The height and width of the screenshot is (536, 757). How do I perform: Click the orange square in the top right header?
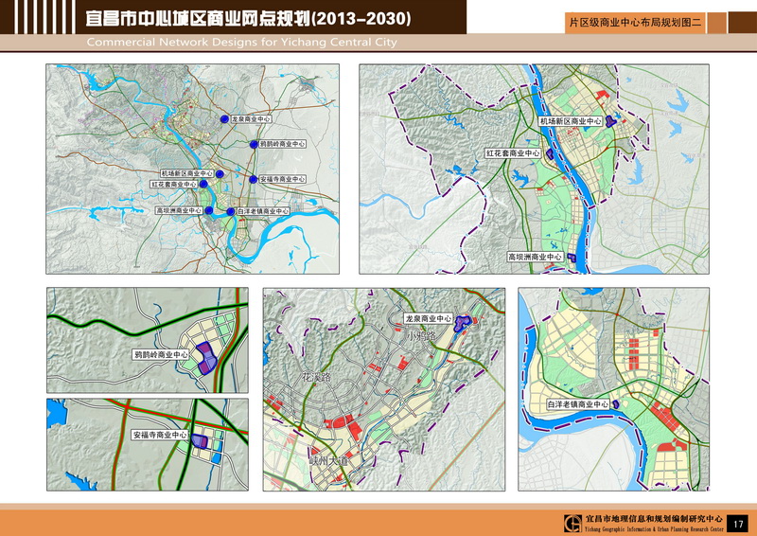click(717, 20)
